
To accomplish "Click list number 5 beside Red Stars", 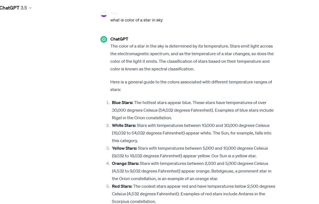I will pyautogui.click(x=108, y=186).
